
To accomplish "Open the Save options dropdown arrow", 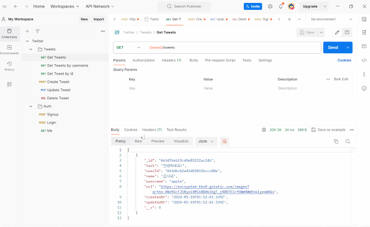I will pos(321,32).
